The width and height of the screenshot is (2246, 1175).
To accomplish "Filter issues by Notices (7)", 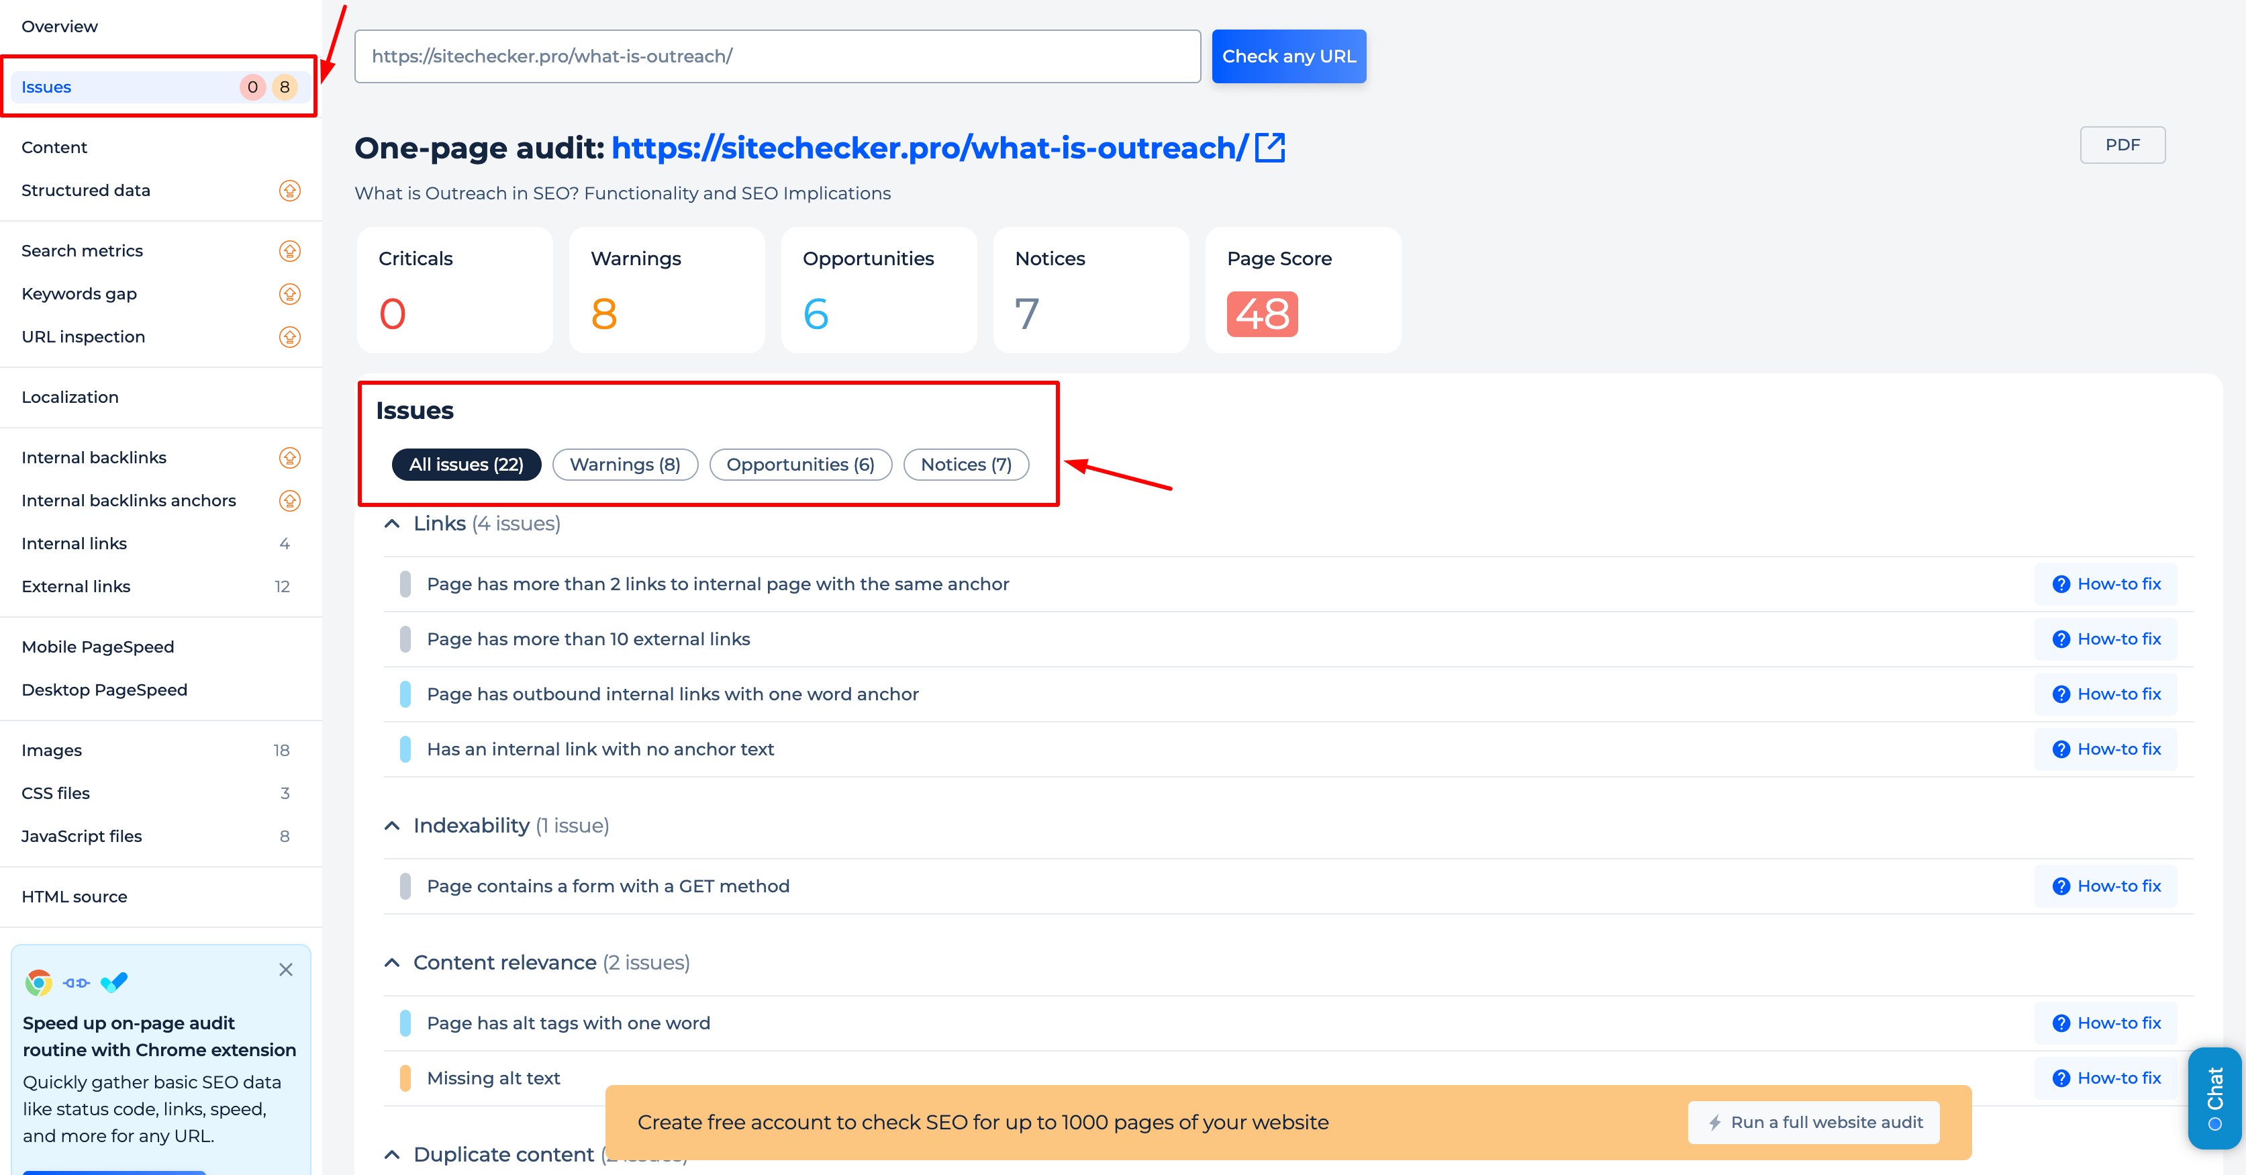I will [x=966, y=465].
